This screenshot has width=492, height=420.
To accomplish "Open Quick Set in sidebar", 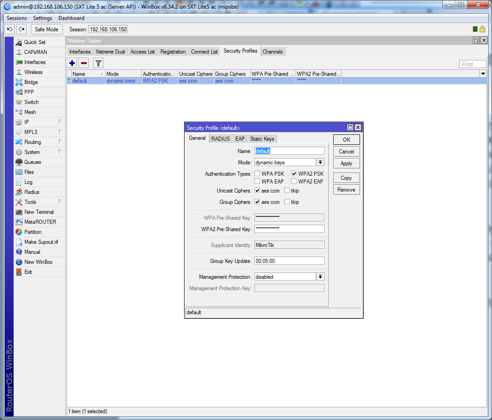I will pyautogui.click(x=34, y=42).
